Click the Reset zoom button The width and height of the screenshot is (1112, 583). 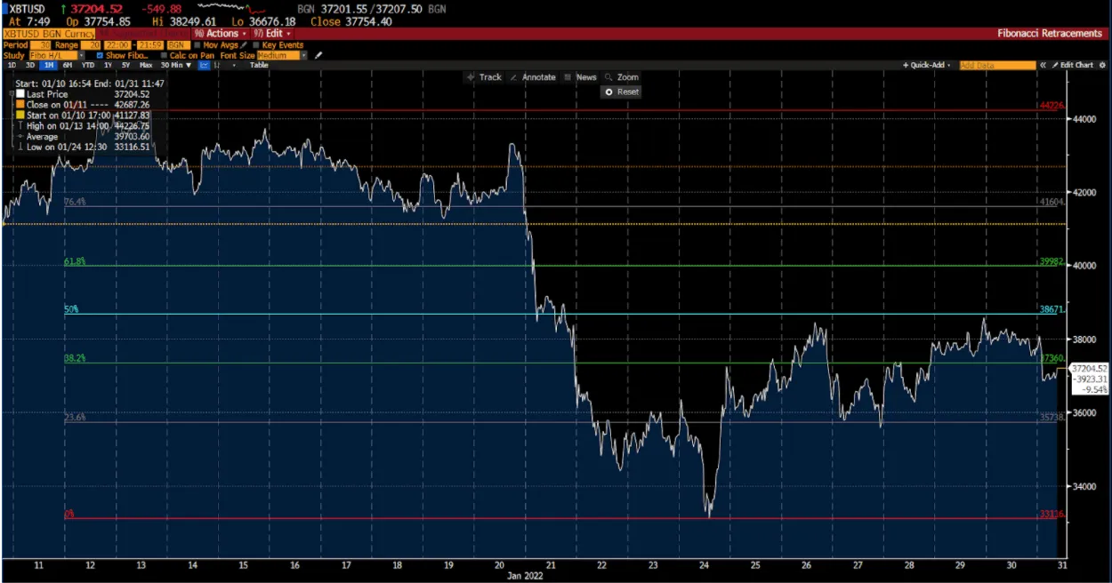coord(620,92)
